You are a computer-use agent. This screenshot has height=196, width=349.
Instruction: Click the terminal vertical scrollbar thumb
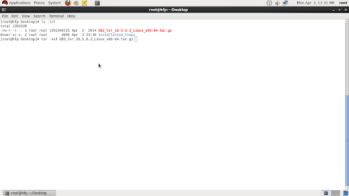pos(347,141)
